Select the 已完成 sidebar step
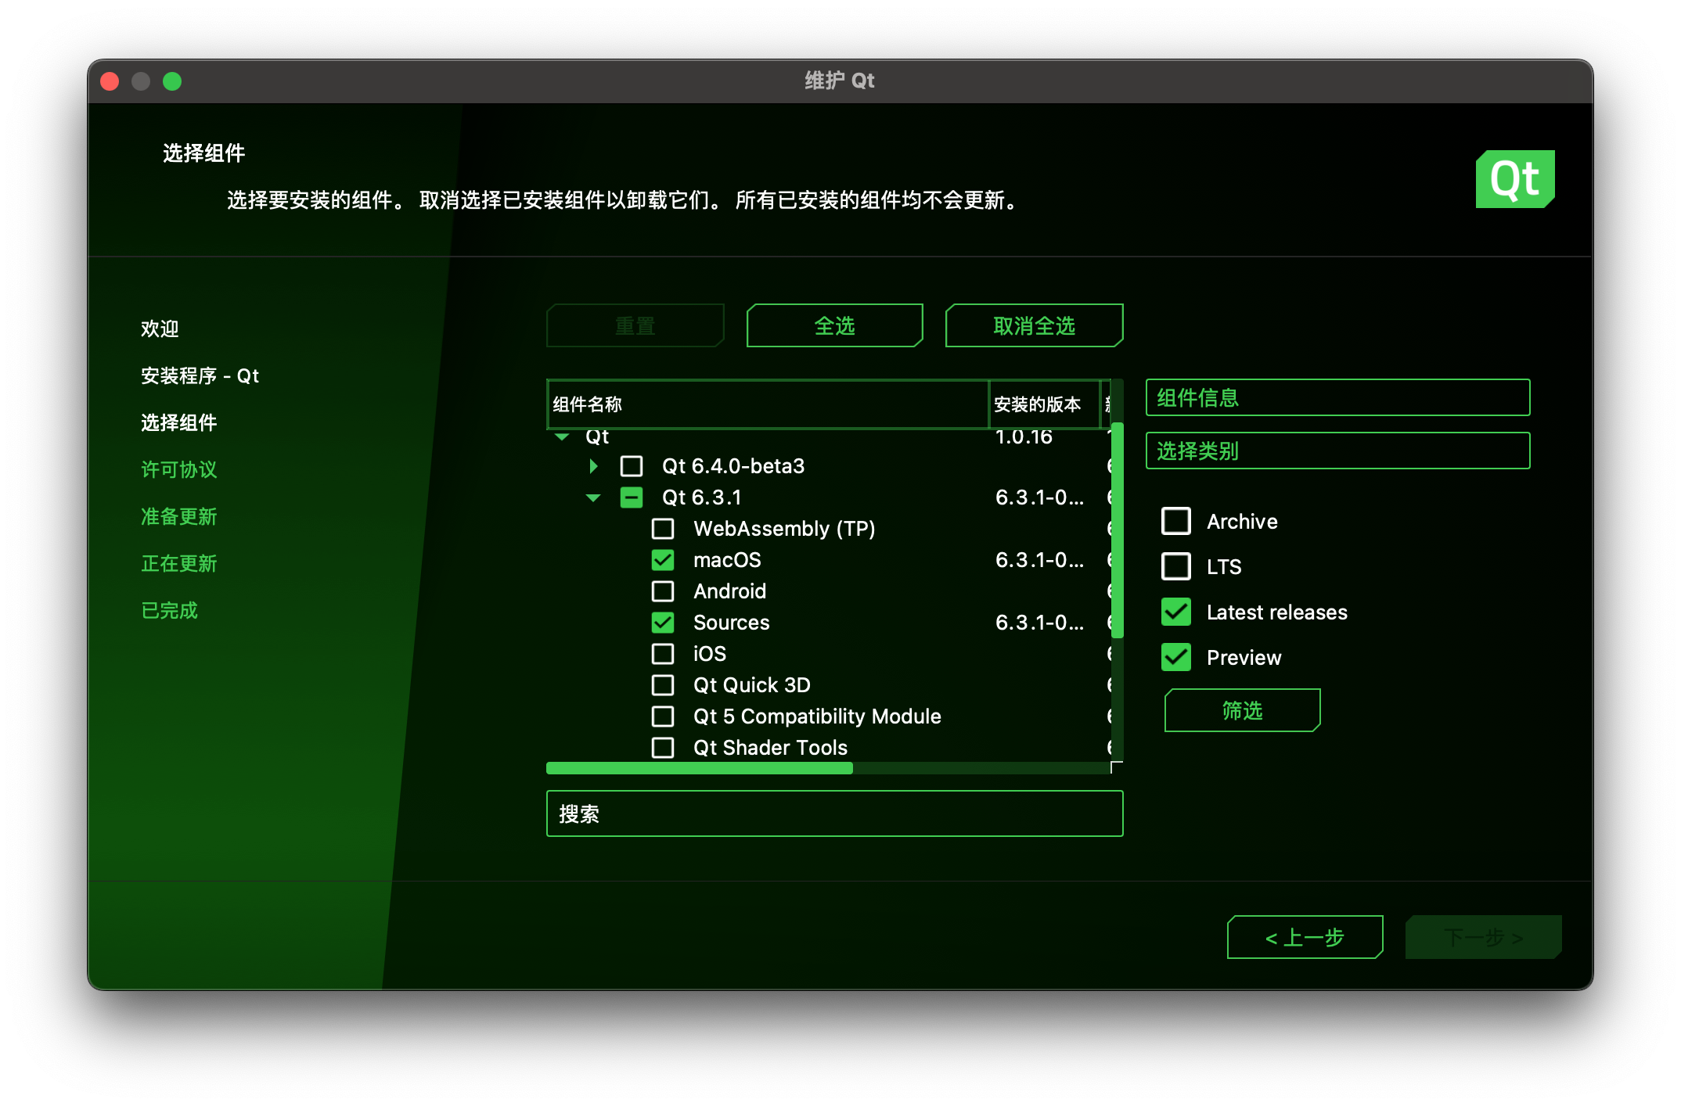 coord(169,610)
